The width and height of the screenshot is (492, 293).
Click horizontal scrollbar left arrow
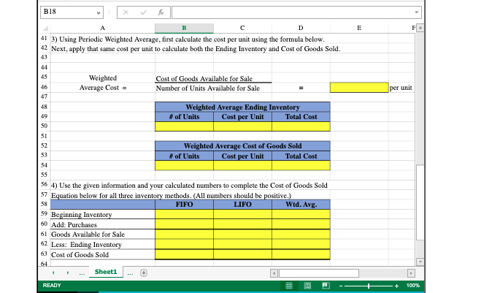[x=274, y=273]
